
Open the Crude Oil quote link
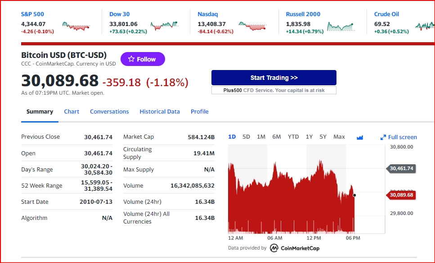(386, 14)
